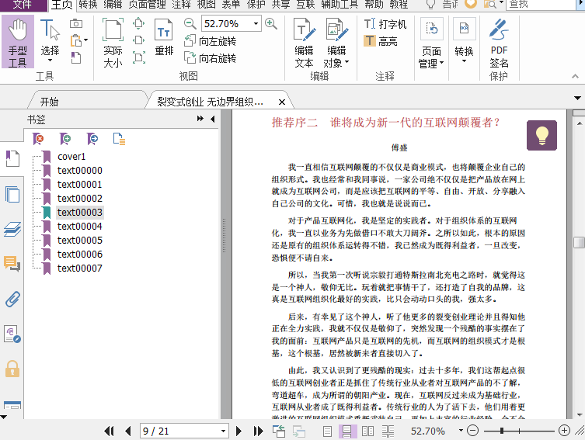The height and width of the screenshot is (440, 585).
Task: Rotate the page left (向左旋转)
Action: click(x=211, y=41)
